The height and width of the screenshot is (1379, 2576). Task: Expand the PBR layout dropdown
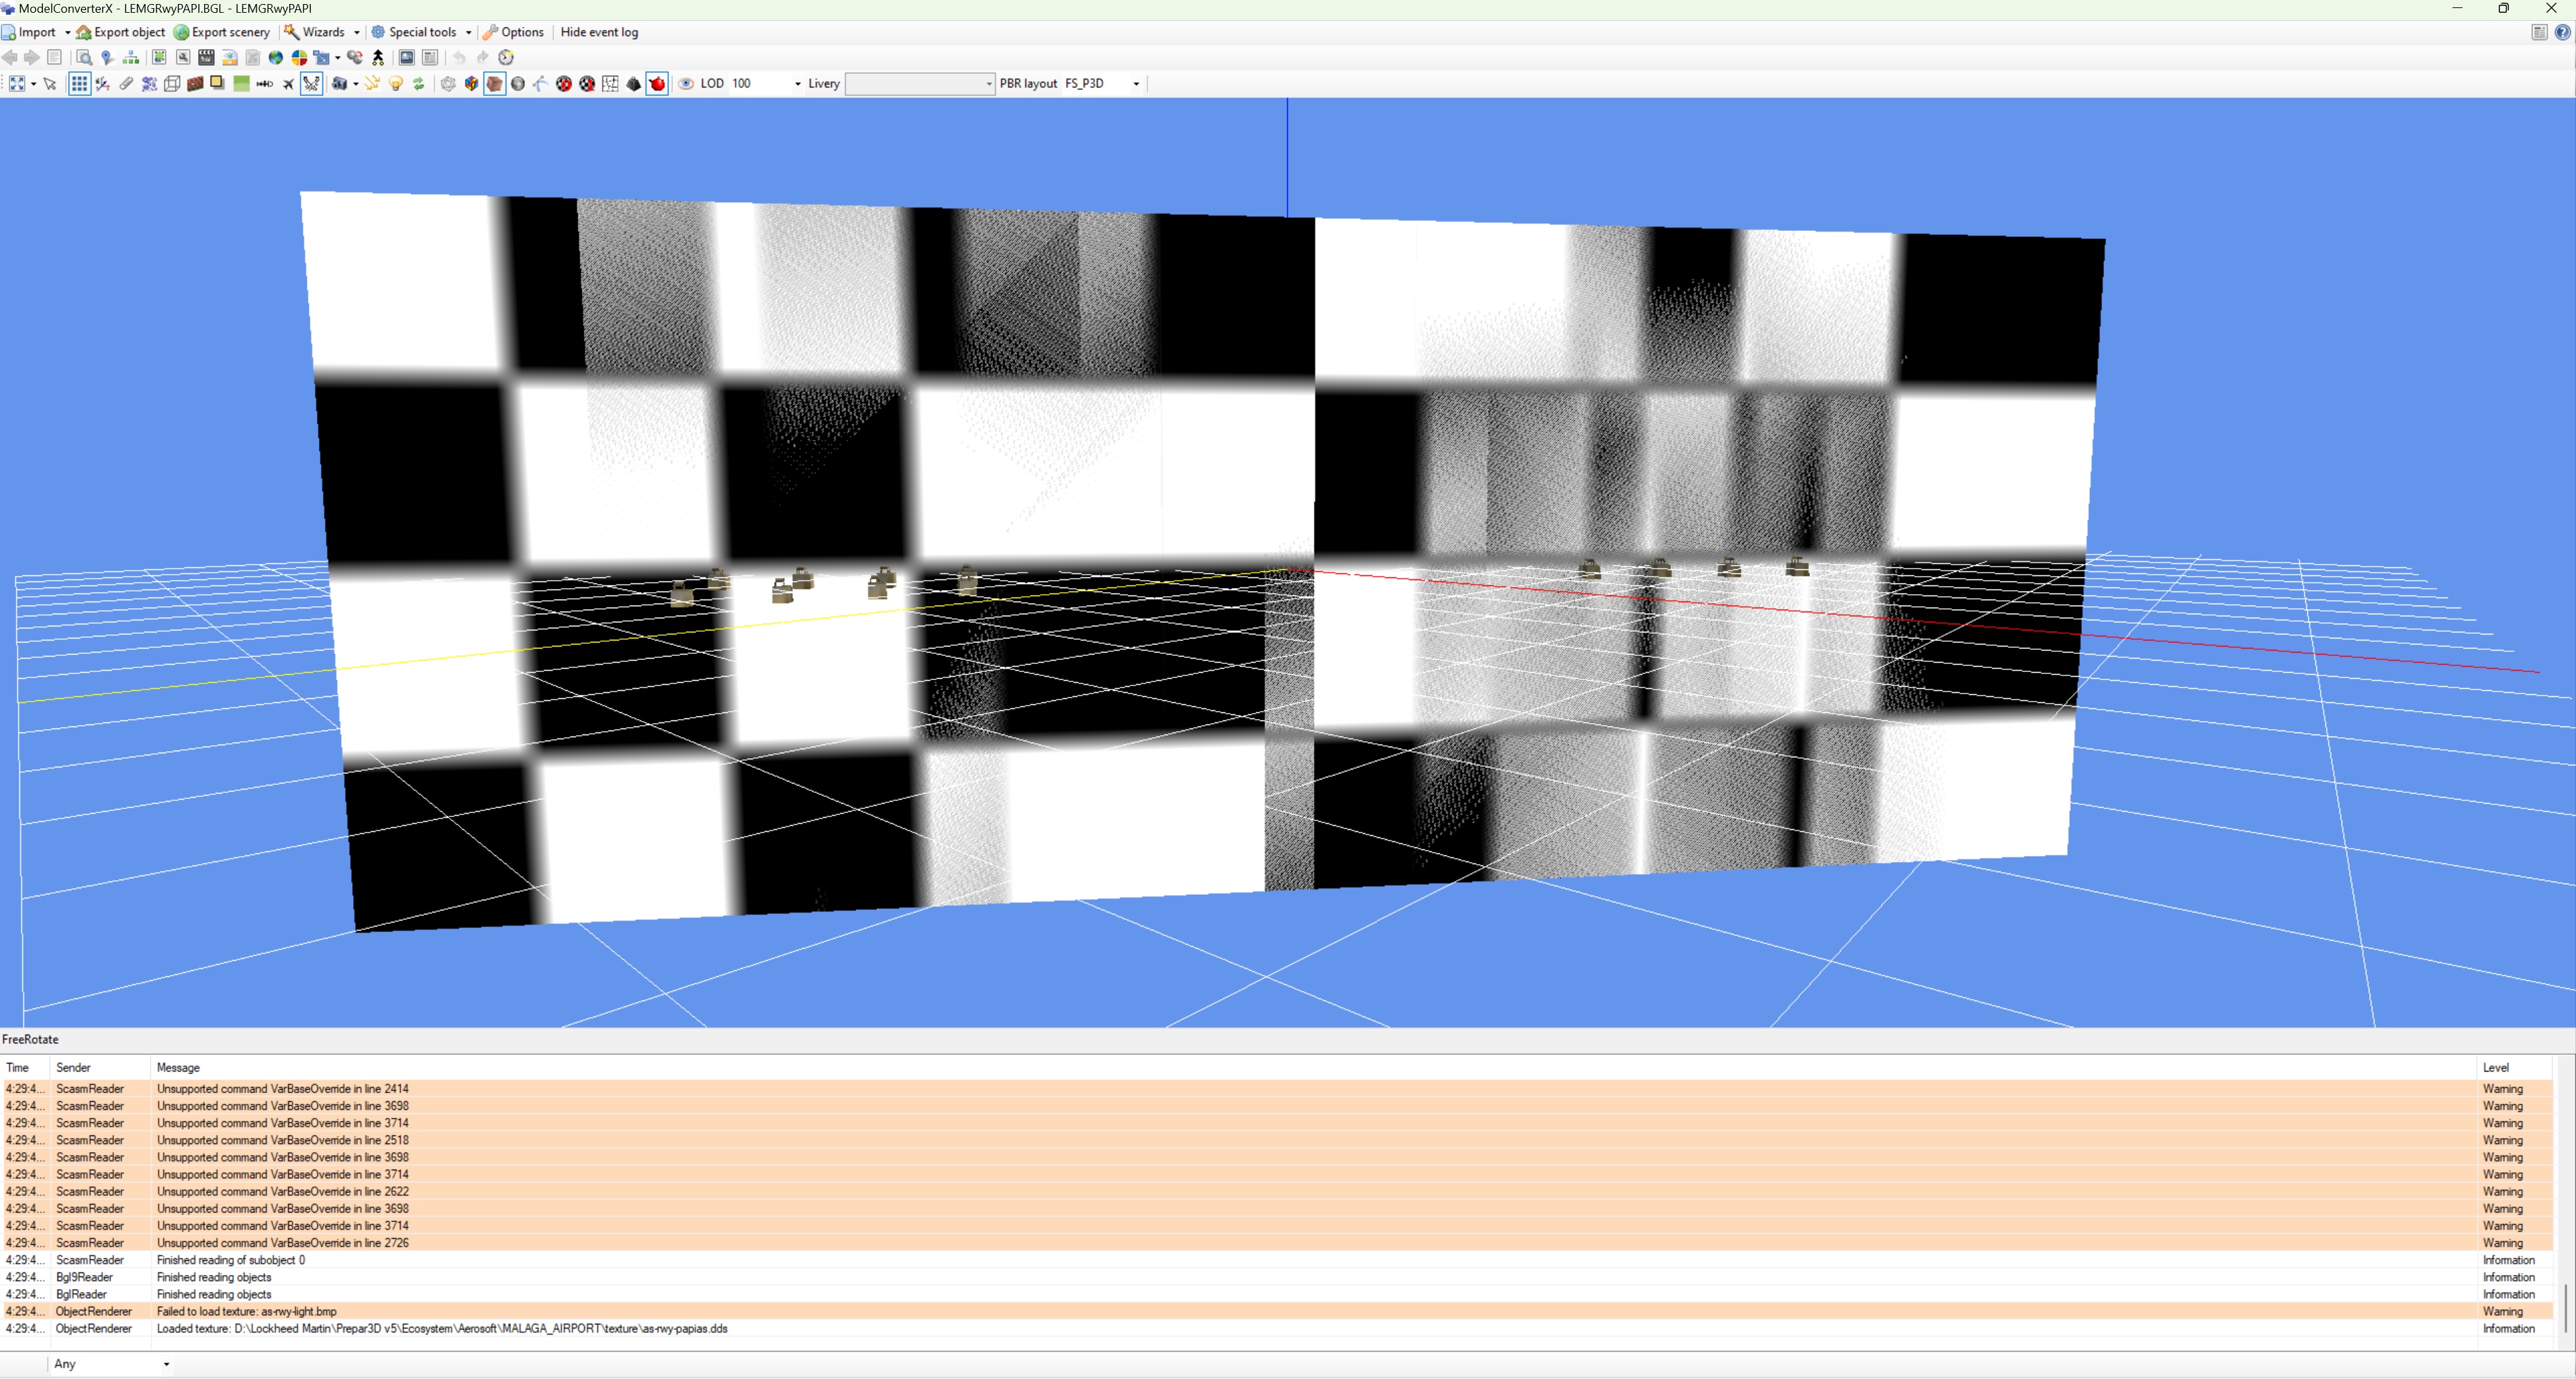pyautogui.click(x=1136, y=84)
